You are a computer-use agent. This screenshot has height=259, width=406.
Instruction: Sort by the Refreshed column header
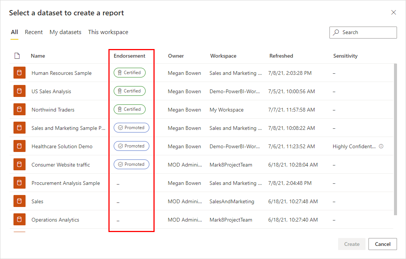point(281,56)
